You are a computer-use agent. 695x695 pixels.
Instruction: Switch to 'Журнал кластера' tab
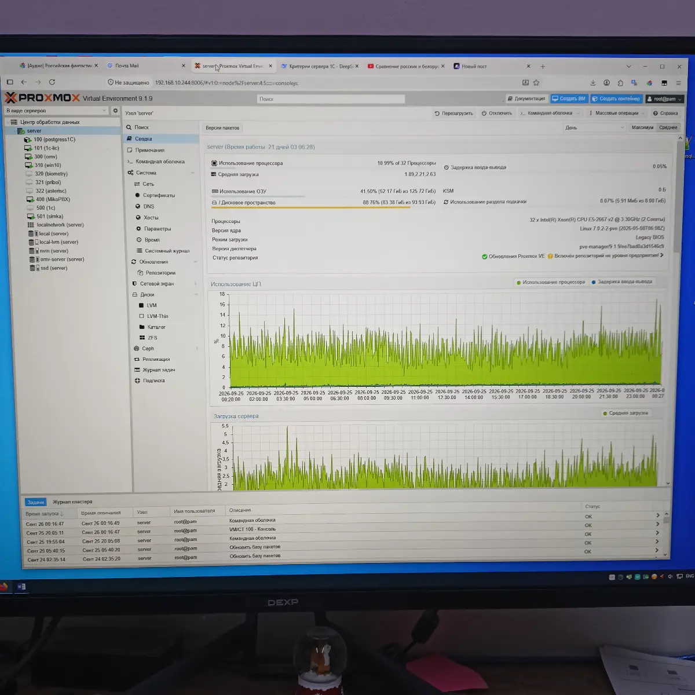point(72,502)
